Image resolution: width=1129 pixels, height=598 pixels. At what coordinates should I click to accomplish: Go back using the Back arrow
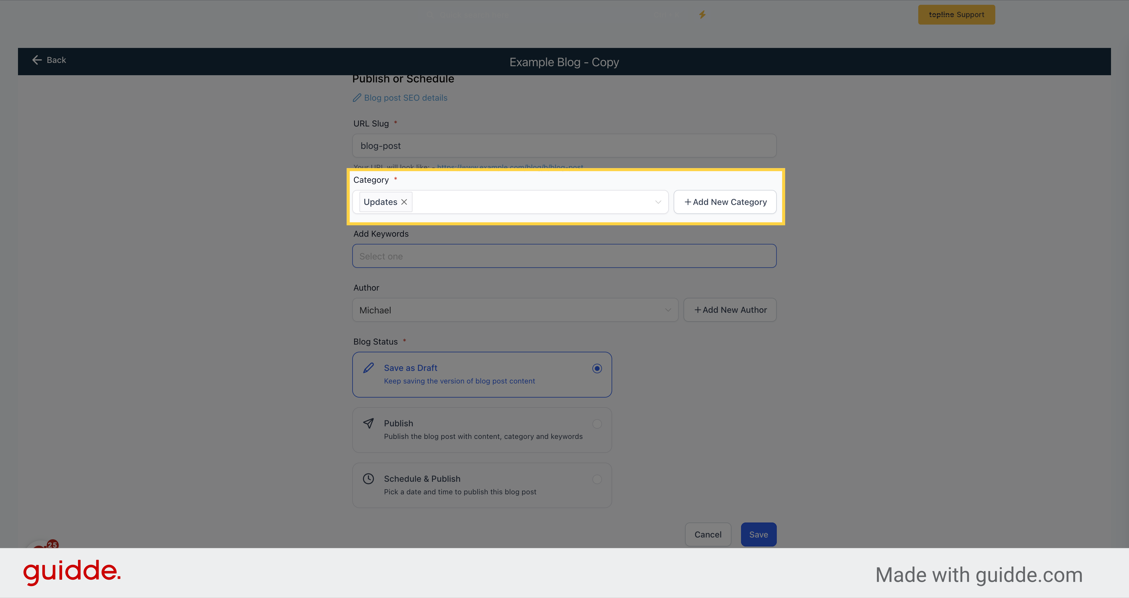[x=49, y=60]
